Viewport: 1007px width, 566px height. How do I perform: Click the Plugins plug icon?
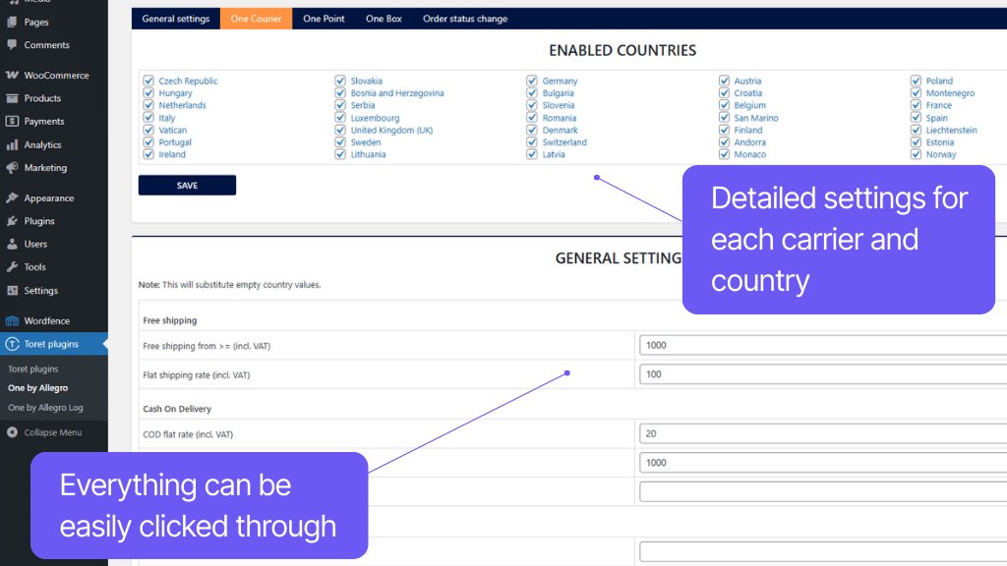[12, 221]
